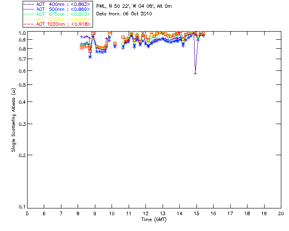Click the x-axis label 6

[x=44, y=213]
